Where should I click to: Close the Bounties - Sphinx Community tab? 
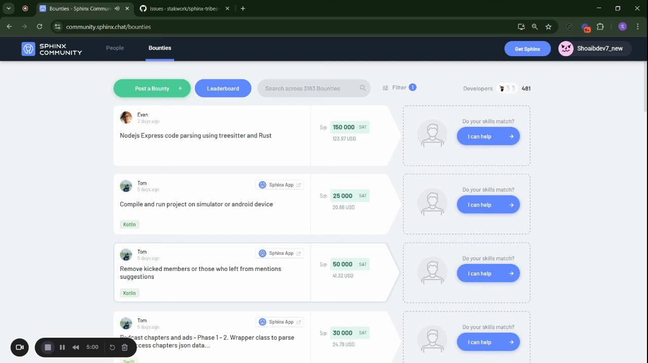click(126, 9)
